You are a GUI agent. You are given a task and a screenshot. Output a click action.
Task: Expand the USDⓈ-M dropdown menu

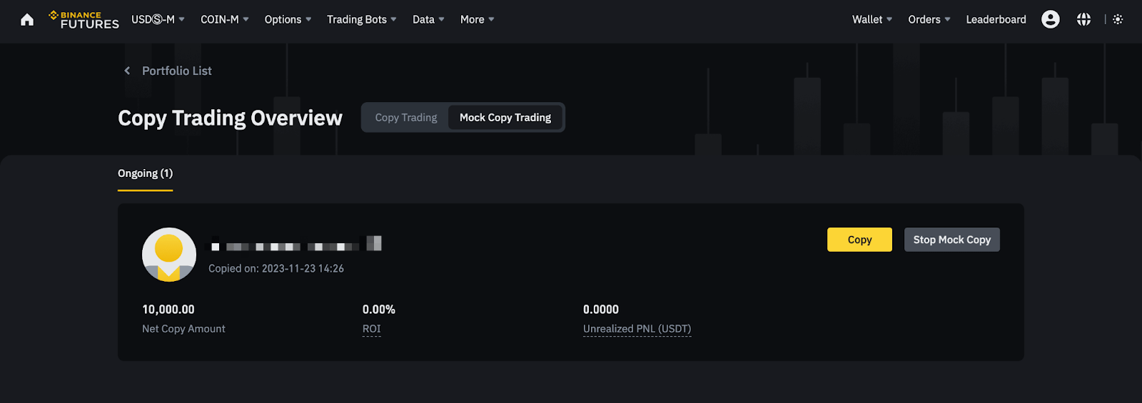click(x=158, y=19)
